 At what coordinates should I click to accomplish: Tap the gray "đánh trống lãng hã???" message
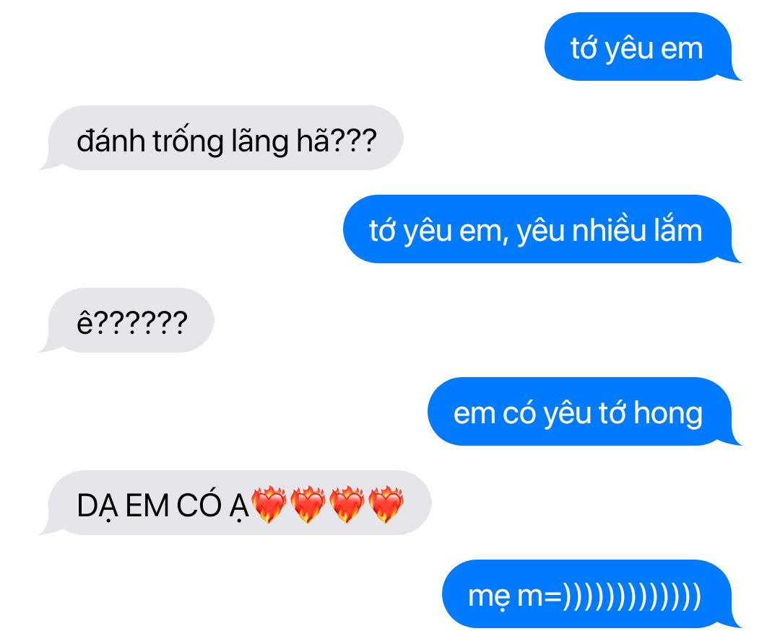222,138
